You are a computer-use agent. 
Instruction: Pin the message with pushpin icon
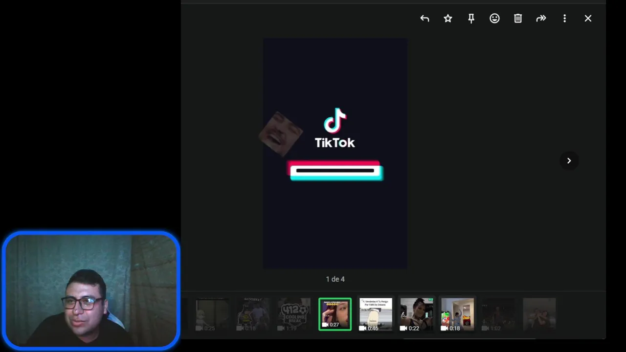pos(471,19)
